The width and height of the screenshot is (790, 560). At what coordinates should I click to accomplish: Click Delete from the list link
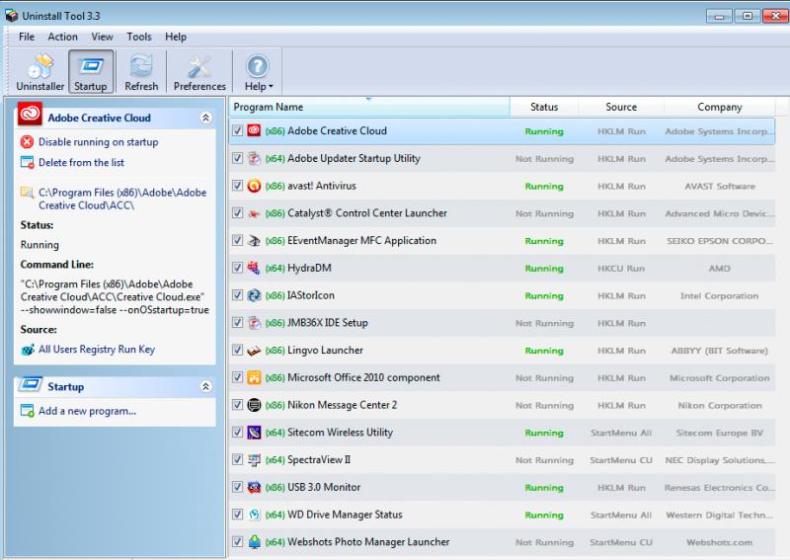click(x=81, y=162)
